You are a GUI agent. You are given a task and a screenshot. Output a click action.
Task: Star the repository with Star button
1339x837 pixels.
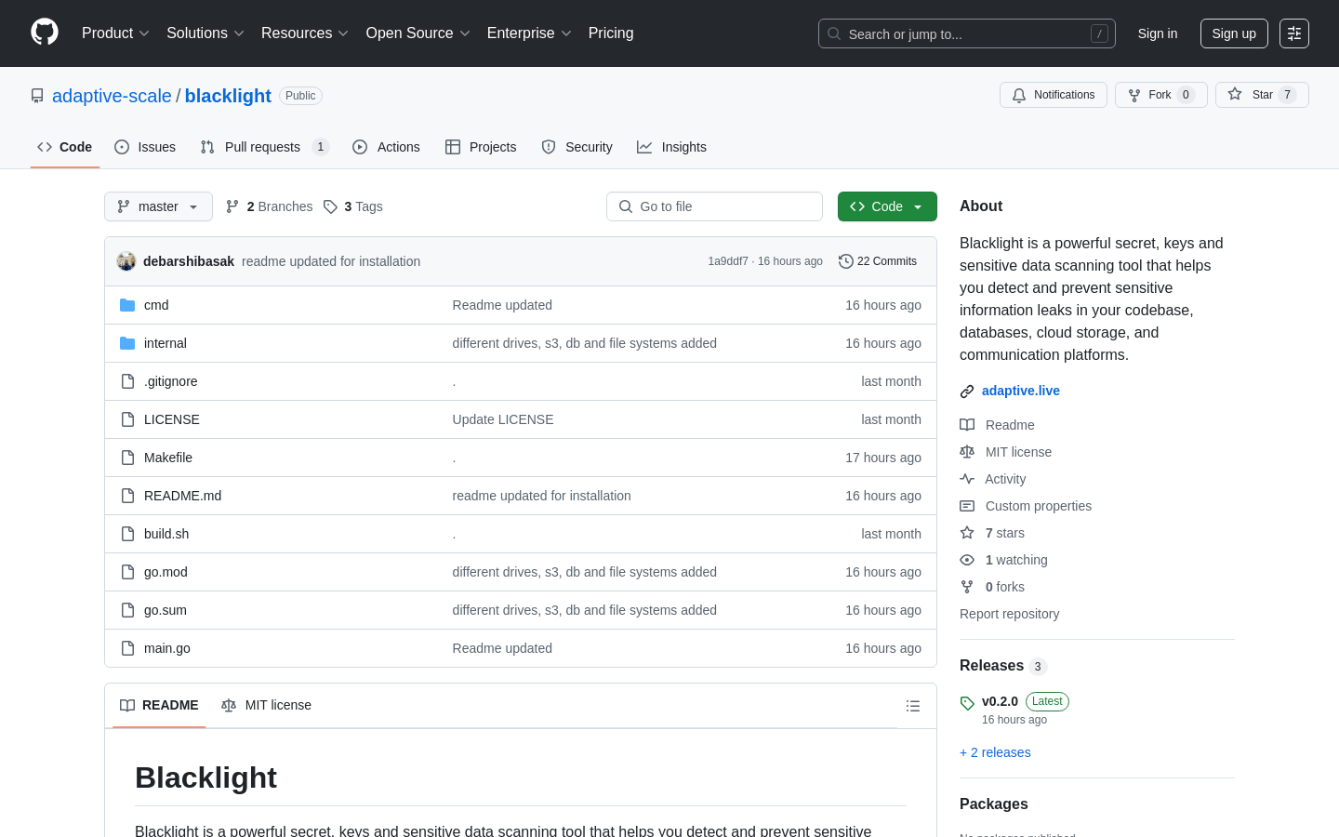[1262, 95]
